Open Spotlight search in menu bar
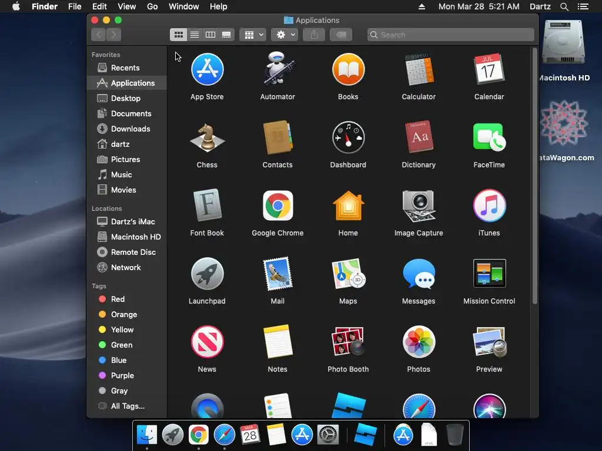Image resolution: width=602 pixels, height=451 pixels. [564, 6]
